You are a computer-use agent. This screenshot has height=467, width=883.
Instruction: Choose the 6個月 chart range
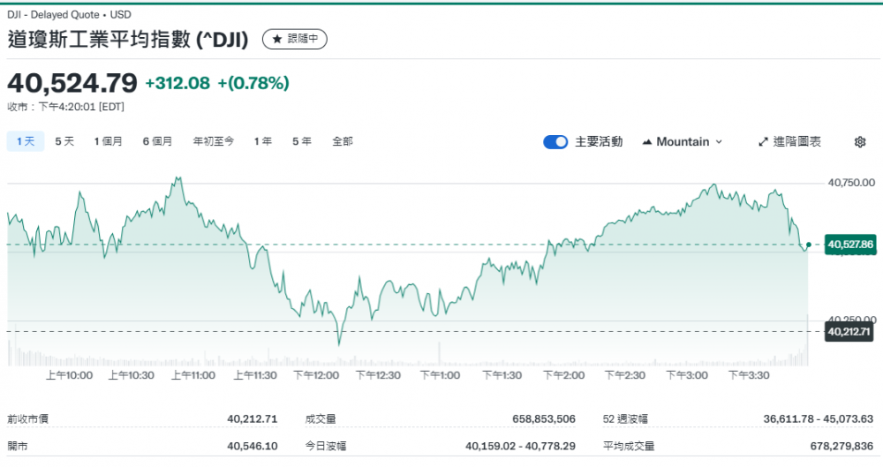pos(157,141)
